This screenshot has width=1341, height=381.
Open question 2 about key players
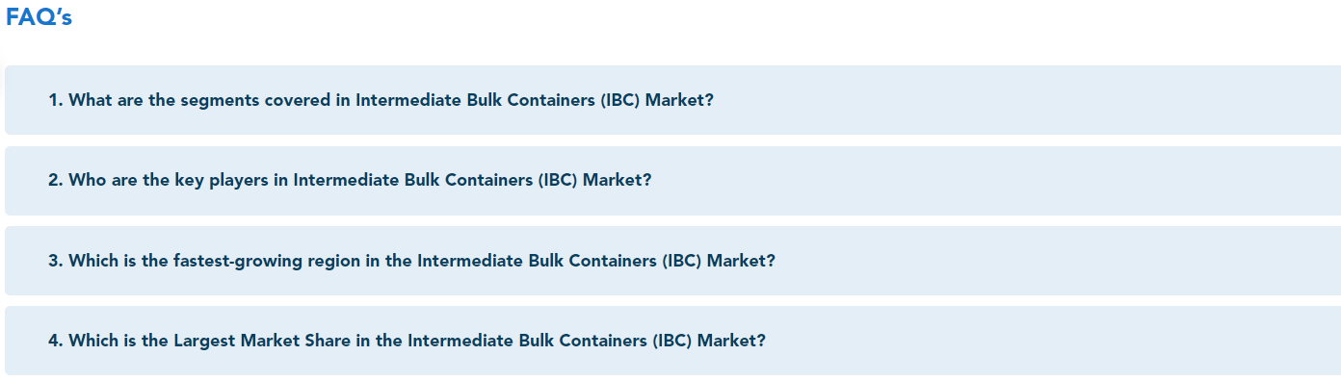[672, 181]
